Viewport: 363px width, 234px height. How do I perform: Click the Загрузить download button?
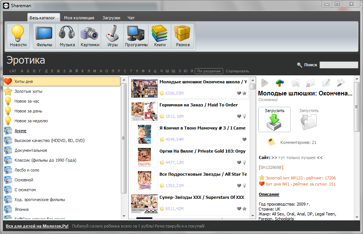coord(274,119)
